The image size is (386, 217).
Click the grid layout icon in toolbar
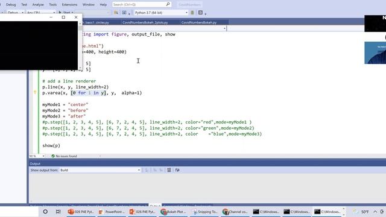pos(200,13)
